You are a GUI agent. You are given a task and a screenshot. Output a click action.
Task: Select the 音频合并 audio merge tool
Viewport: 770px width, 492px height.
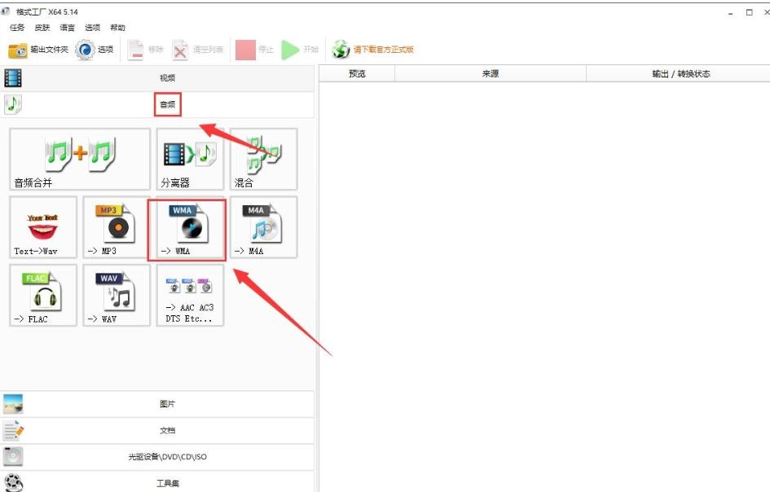tap(78, 159)
